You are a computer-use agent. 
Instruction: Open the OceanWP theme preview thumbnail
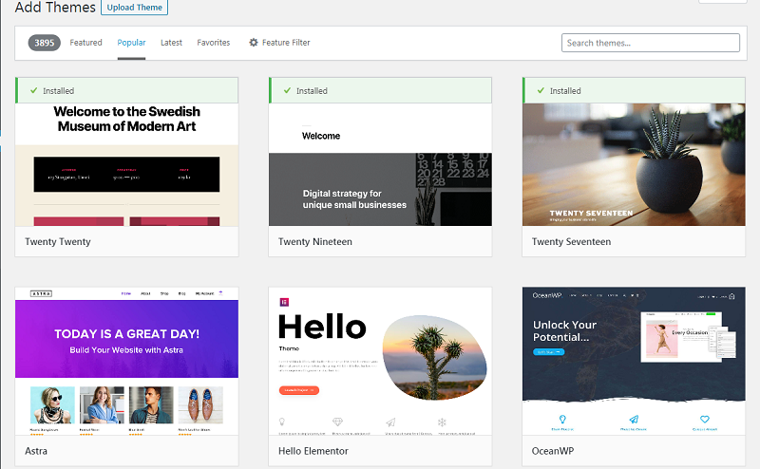pyautogui.click(x=634, y=361)
